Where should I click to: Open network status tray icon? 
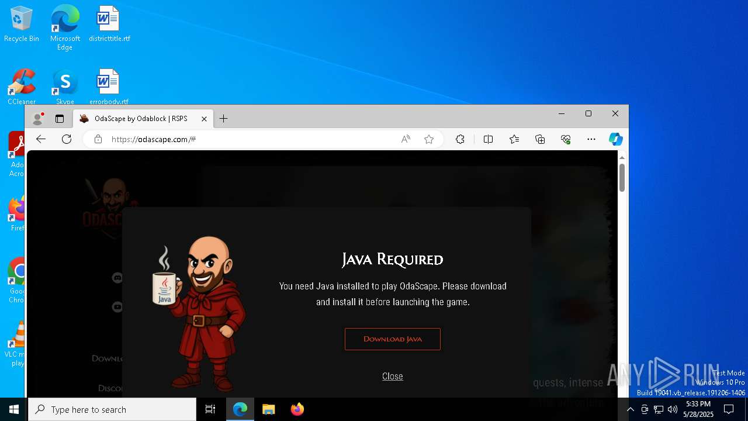[659, 409]
